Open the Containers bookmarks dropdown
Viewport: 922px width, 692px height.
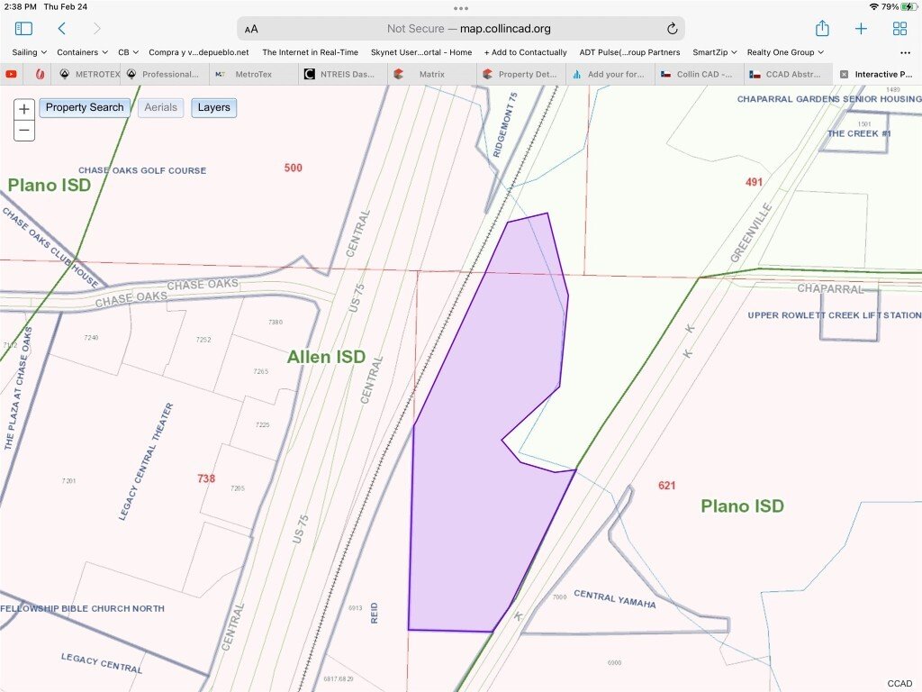click(x=82, y=51)
